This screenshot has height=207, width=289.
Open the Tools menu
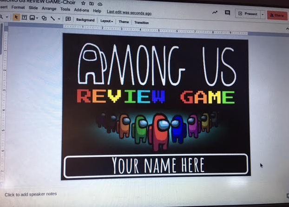click(65, 9)
